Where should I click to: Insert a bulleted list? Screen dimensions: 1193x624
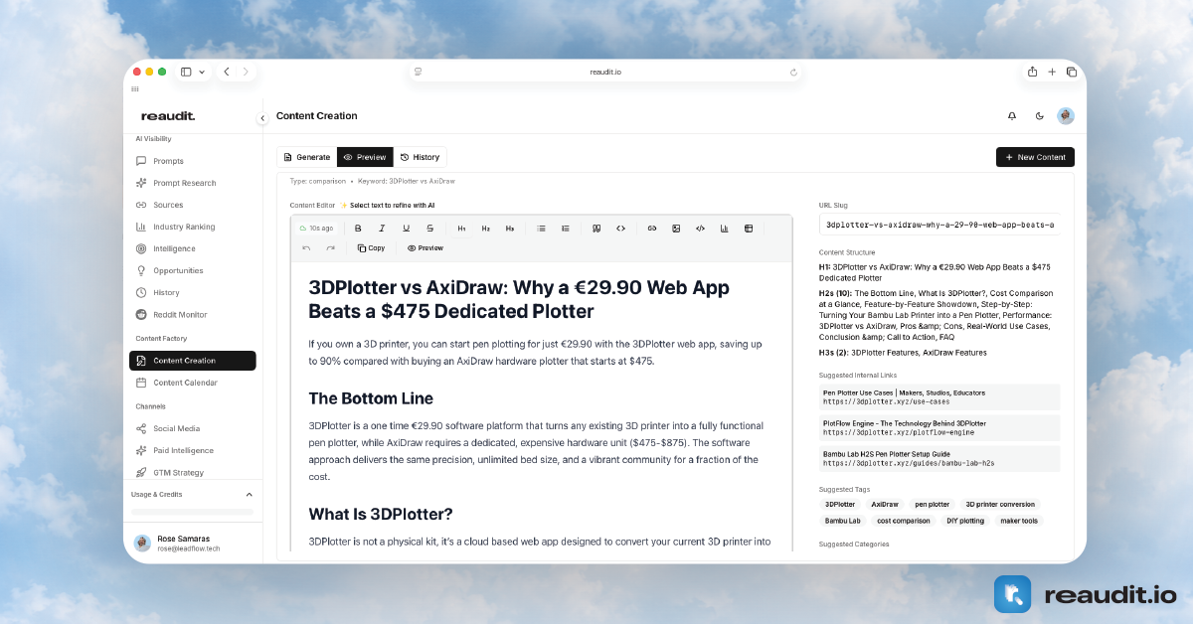pyautogui.click(x=541, y=229)
